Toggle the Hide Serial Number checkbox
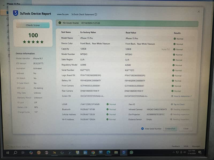The width and height of the screenshot is (214, 160). [142, 129]
